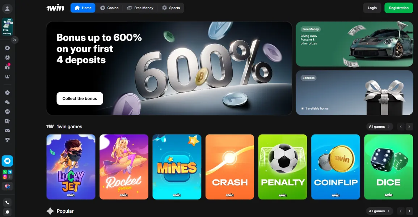
Task: Open the UK flag language selector
Action: tap(7, 186)
